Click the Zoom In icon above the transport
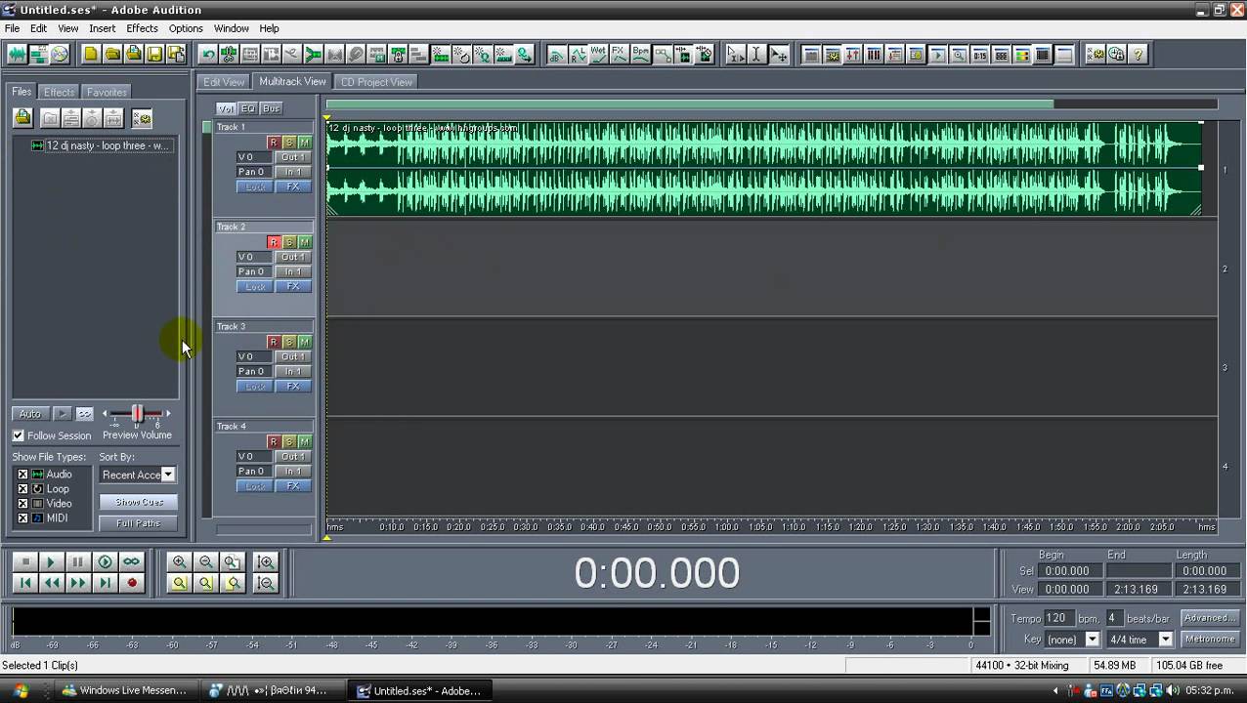This screenshot has height=703, width=1247. coord(179,561)
